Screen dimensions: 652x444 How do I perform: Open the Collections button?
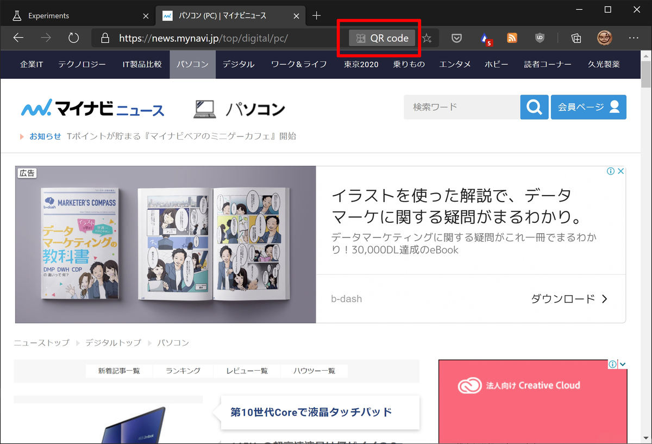click(x=576, y=38)
